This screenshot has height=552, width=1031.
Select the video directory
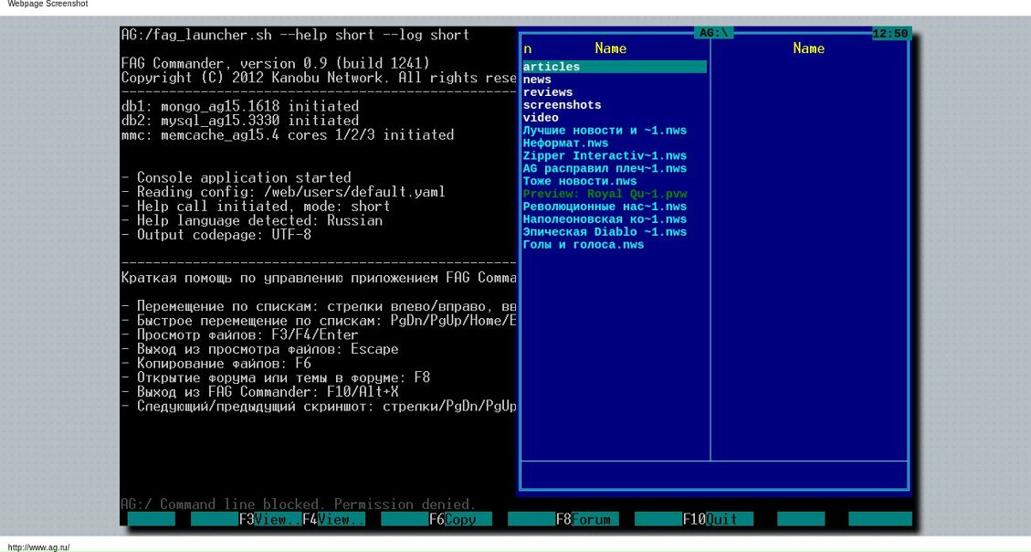point(541,118)
